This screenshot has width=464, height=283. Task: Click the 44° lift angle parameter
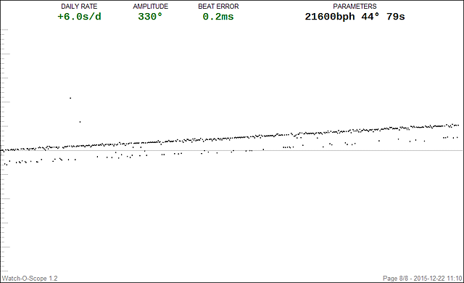click(370, 17)
